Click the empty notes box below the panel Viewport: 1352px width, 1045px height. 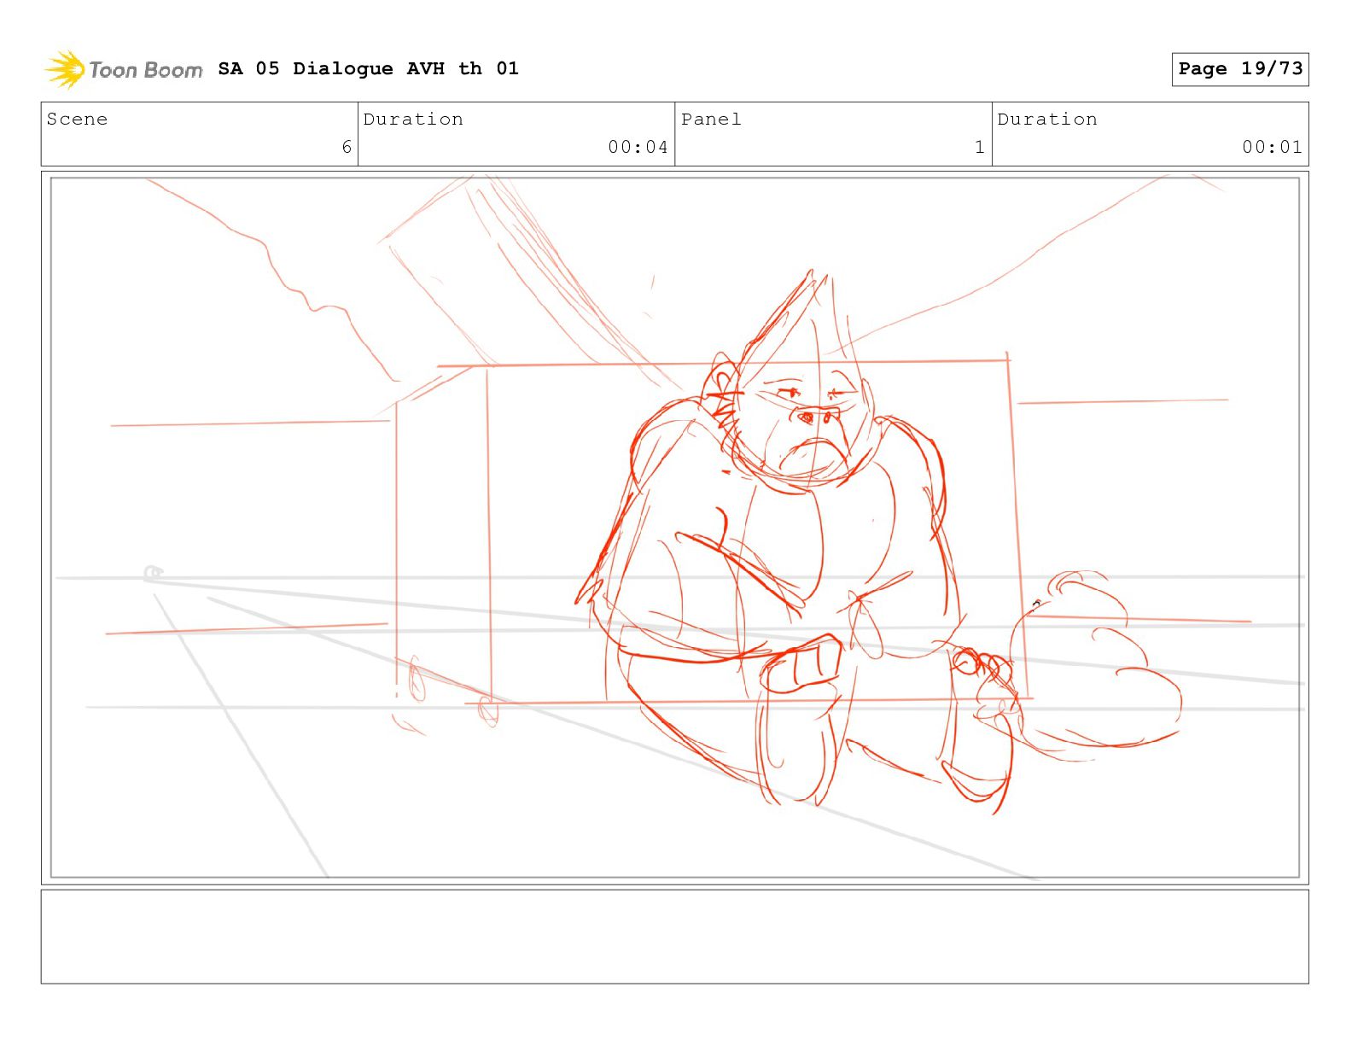(x=674, y=937)
